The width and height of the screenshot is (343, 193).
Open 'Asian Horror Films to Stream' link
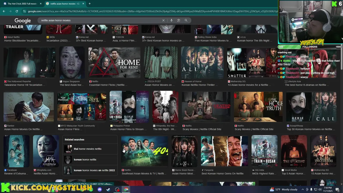pos(128,129)
